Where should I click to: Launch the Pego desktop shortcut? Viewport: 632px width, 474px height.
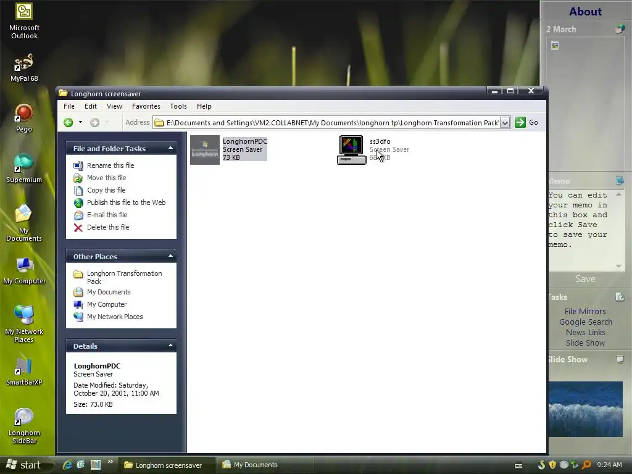tap(24, 118)
